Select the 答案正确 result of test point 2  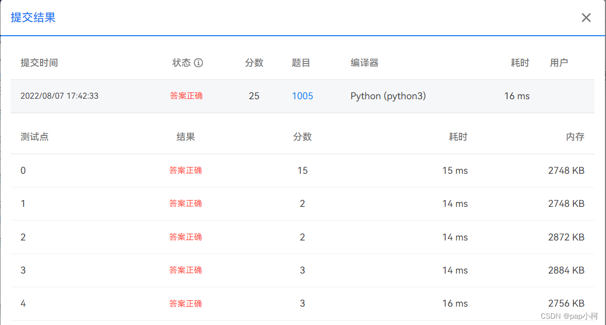[x=186, y=237]
